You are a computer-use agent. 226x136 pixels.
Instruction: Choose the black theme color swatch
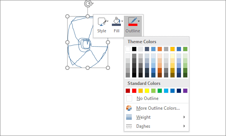click(134, 49)
